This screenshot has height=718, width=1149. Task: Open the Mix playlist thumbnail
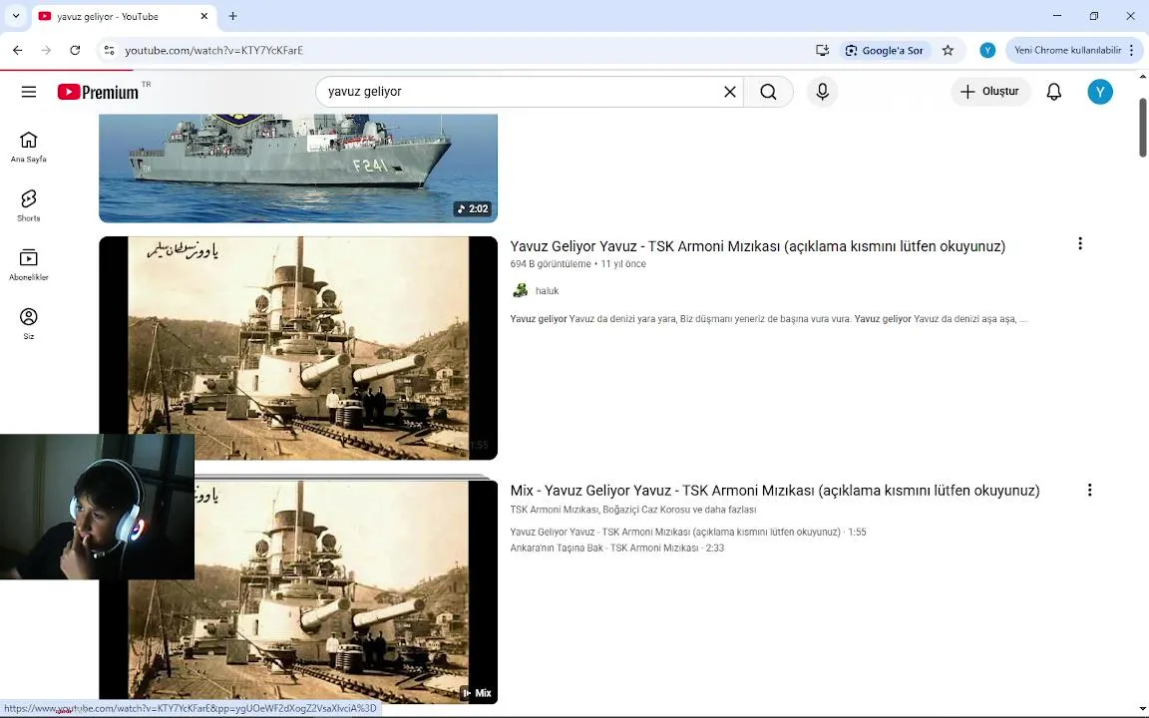tap(298, 590)
